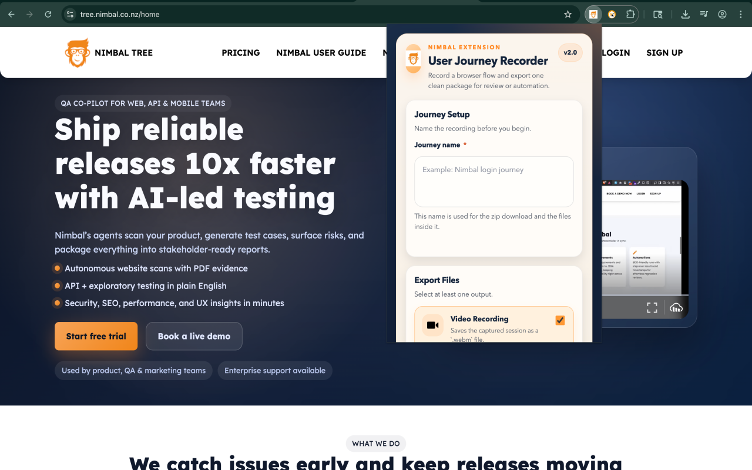Click the "Export Files" heading
Image resolution: width=752 pixels, height=470 pixels.
click(437, 280)
